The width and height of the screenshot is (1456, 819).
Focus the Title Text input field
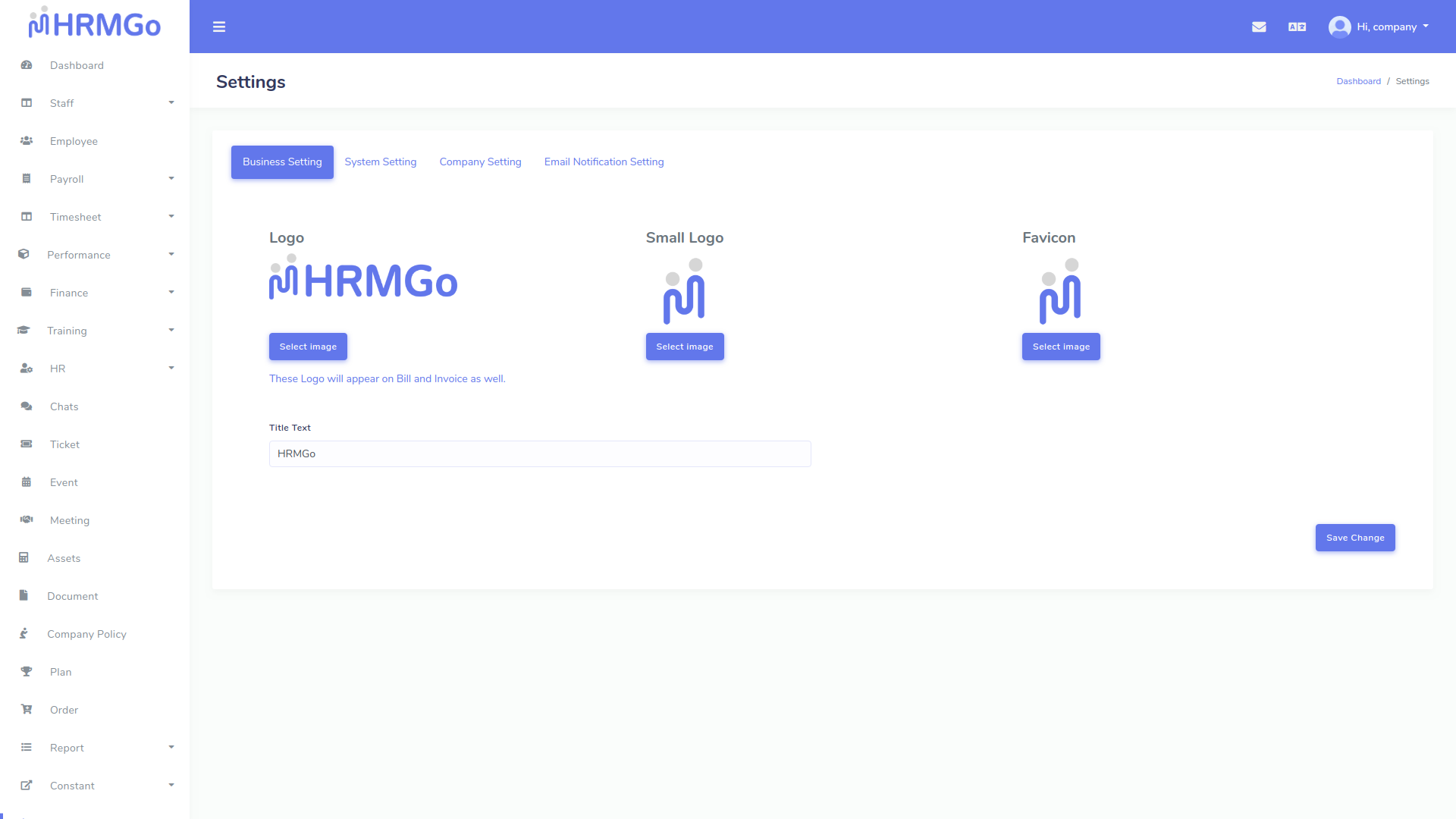click(540, 453)
